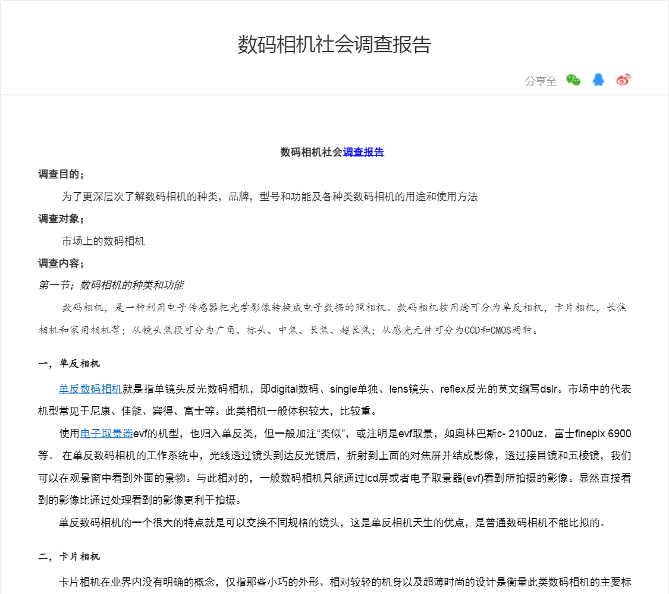This screenshot has width=669, height=594.
Task: Follow the 电子取景器 hyperlink
Action: (106, 434)
